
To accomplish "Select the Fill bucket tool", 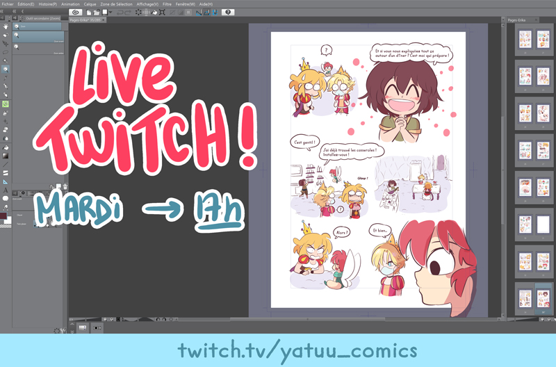I will [x=6, y=147].
